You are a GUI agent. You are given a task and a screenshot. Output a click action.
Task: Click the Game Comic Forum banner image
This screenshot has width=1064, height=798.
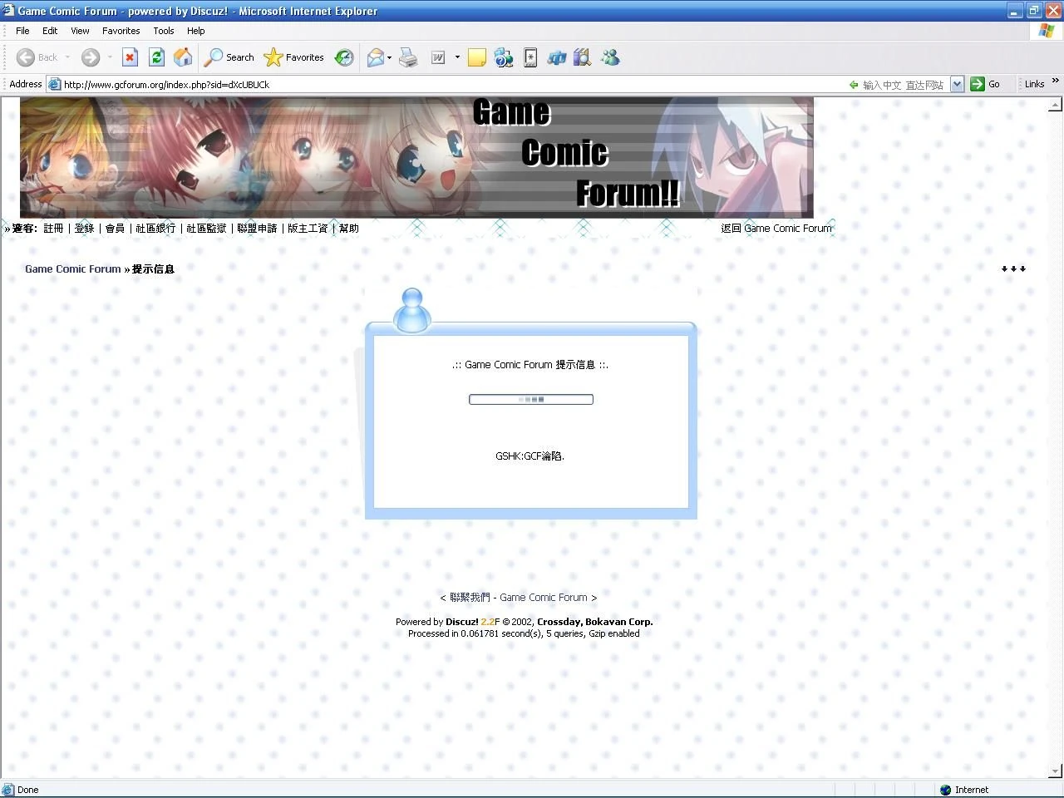tap(416, 157)
